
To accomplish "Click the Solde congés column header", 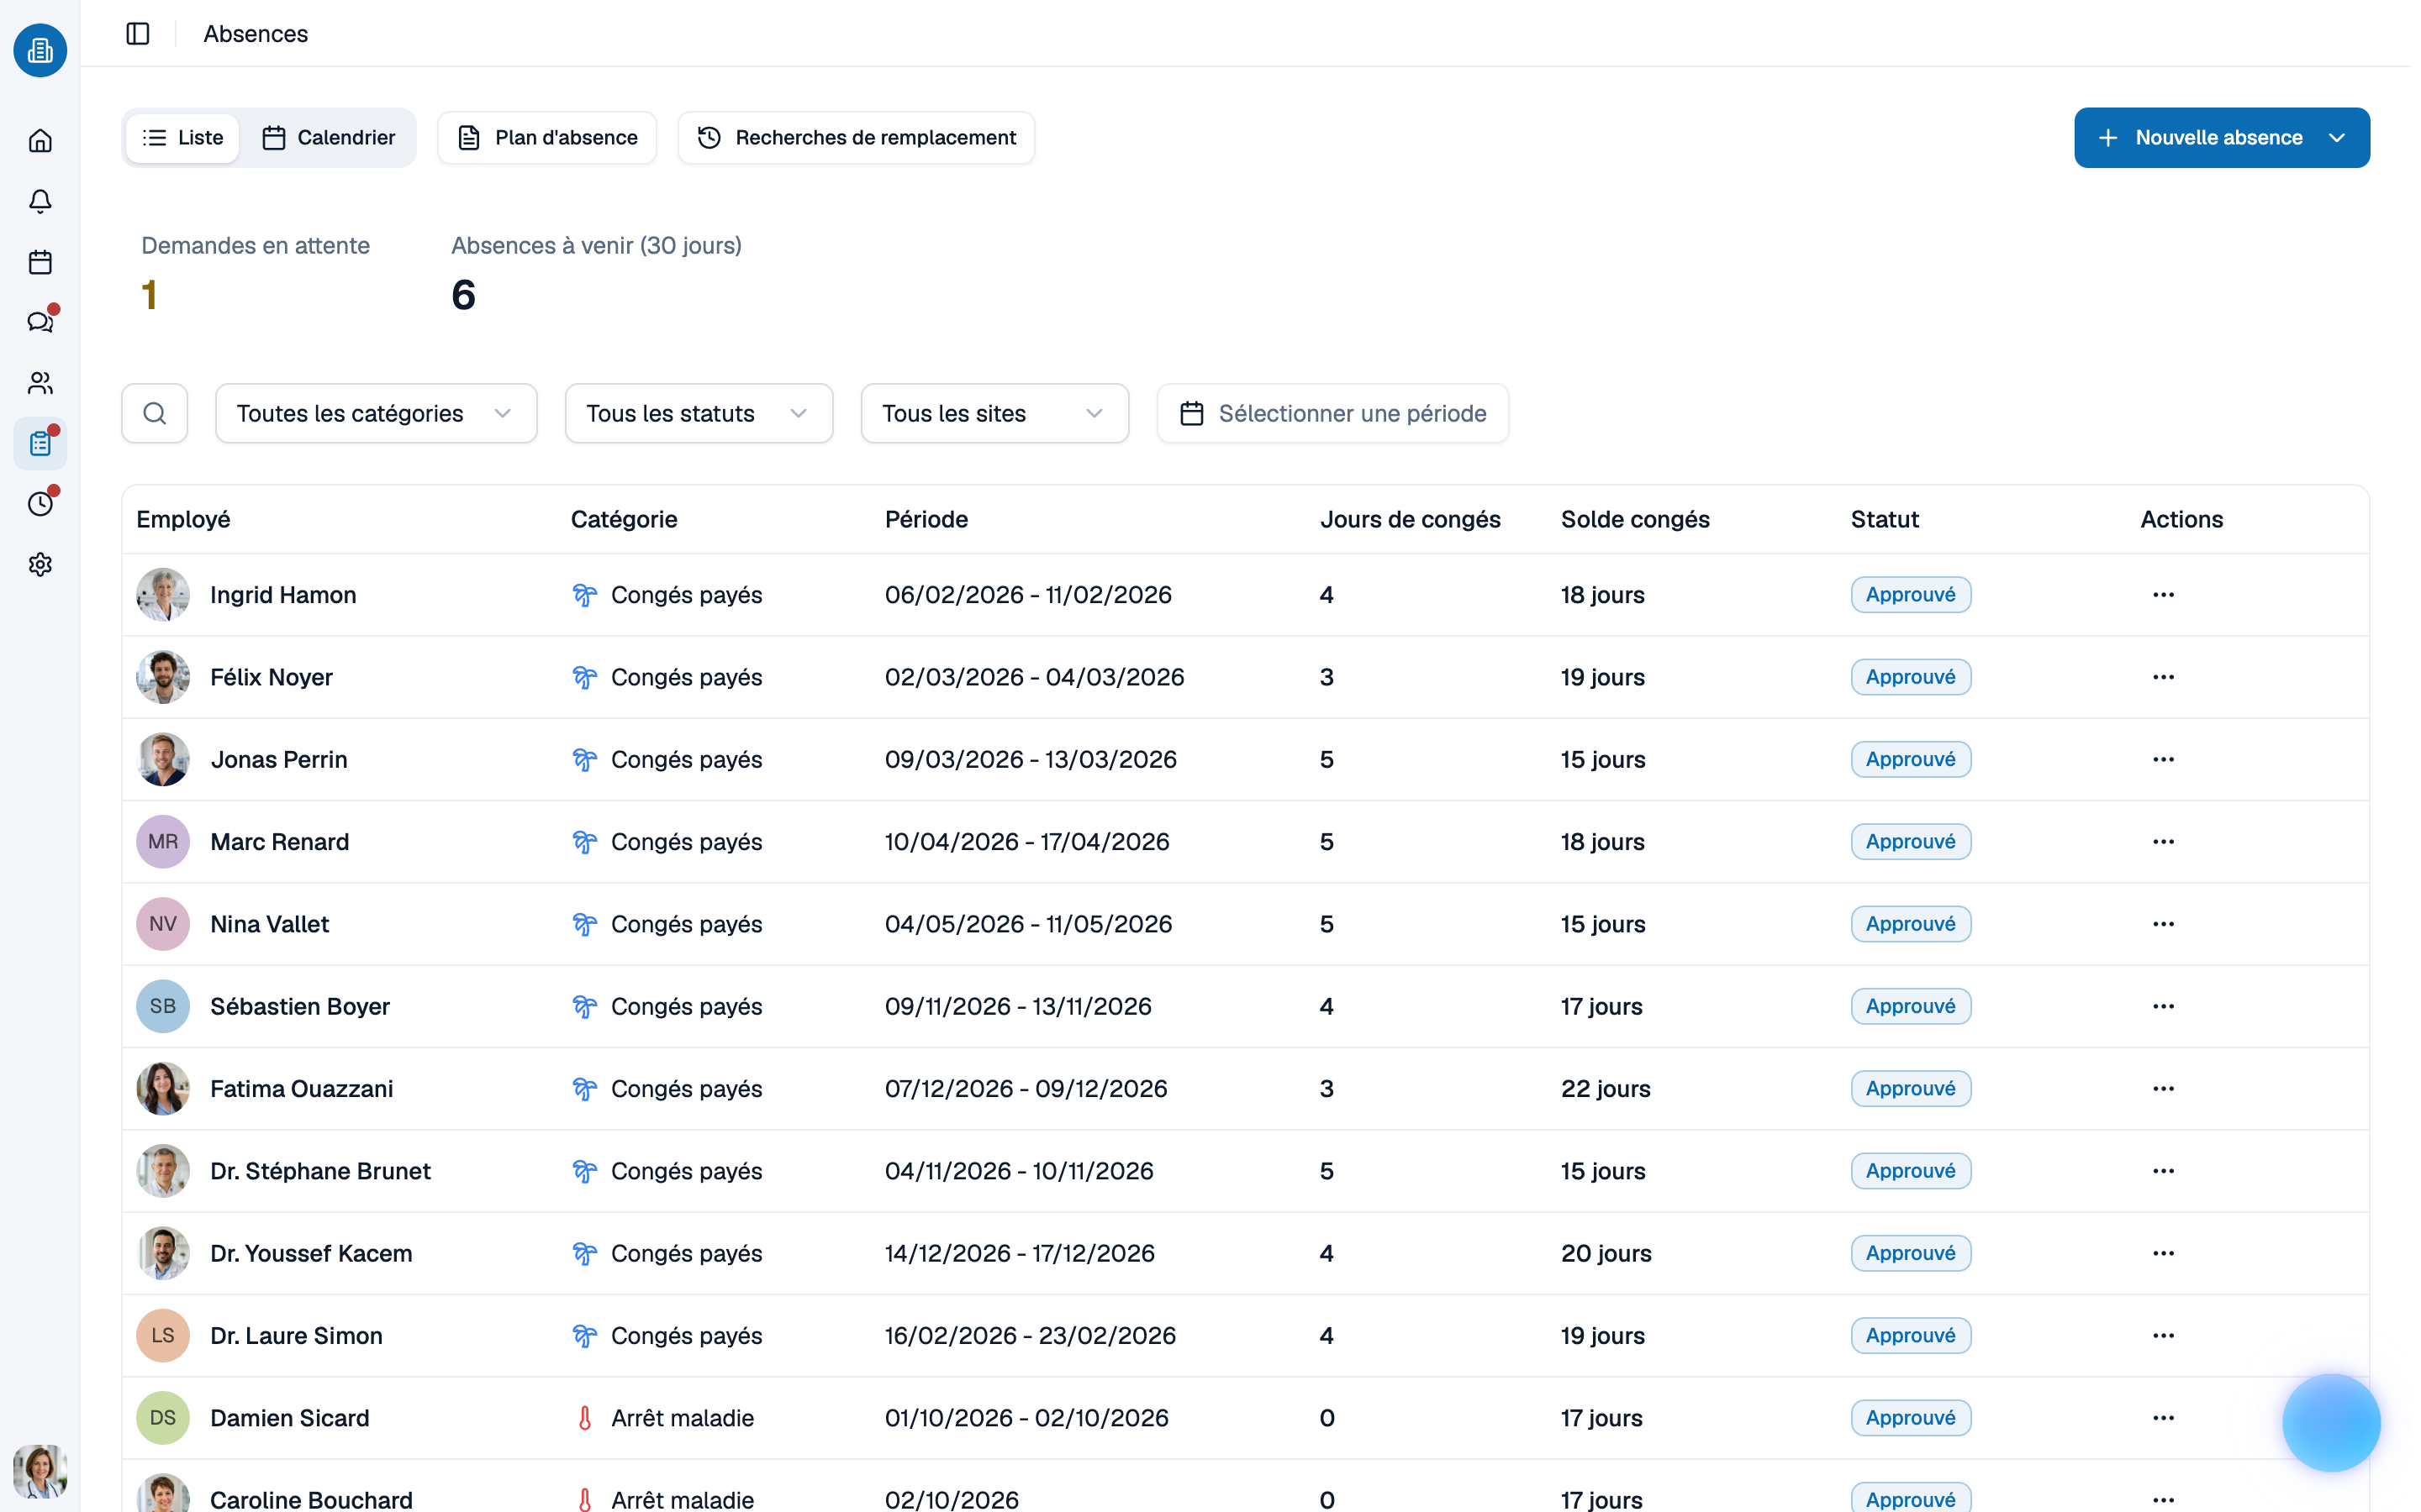I will (1636, 520).
